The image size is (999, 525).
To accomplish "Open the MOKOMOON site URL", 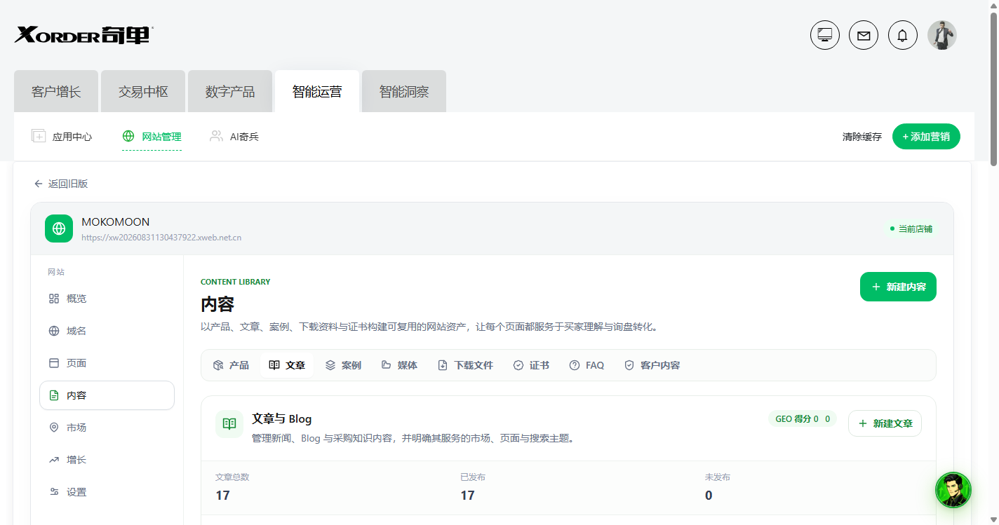I will [161, 238].
